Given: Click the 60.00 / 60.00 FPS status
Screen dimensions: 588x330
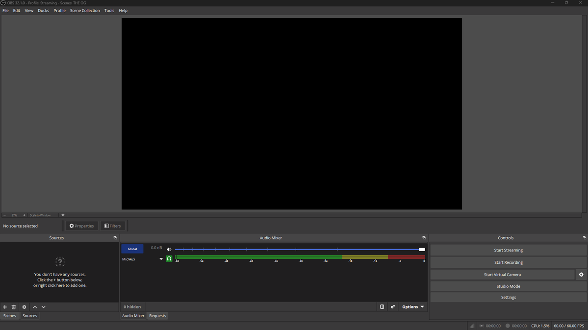Looking at the screenshot, I should pyautogui.click(x=569, y=326).
